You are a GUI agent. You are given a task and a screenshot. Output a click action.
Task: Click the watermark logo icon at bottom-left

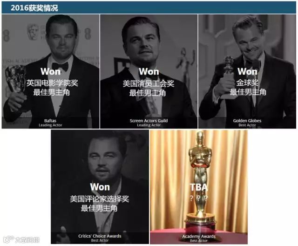pos(8,239)
